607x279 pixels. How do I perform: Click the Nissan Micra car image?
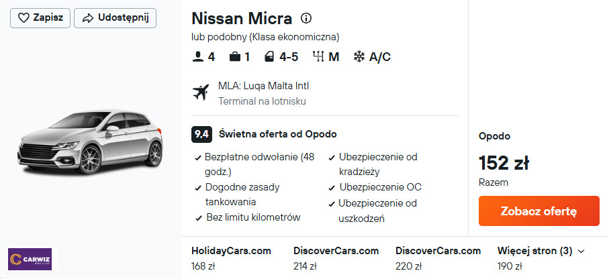click(90, 143)
